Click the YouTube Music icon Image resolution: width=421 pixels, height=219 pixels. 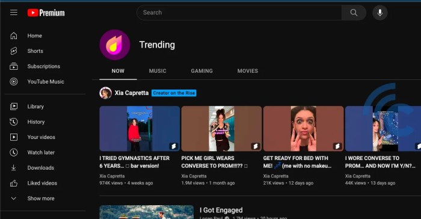click(x=14, y=81)
